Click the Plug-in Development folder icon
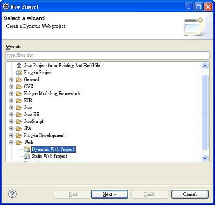 (x=19, y=136)
